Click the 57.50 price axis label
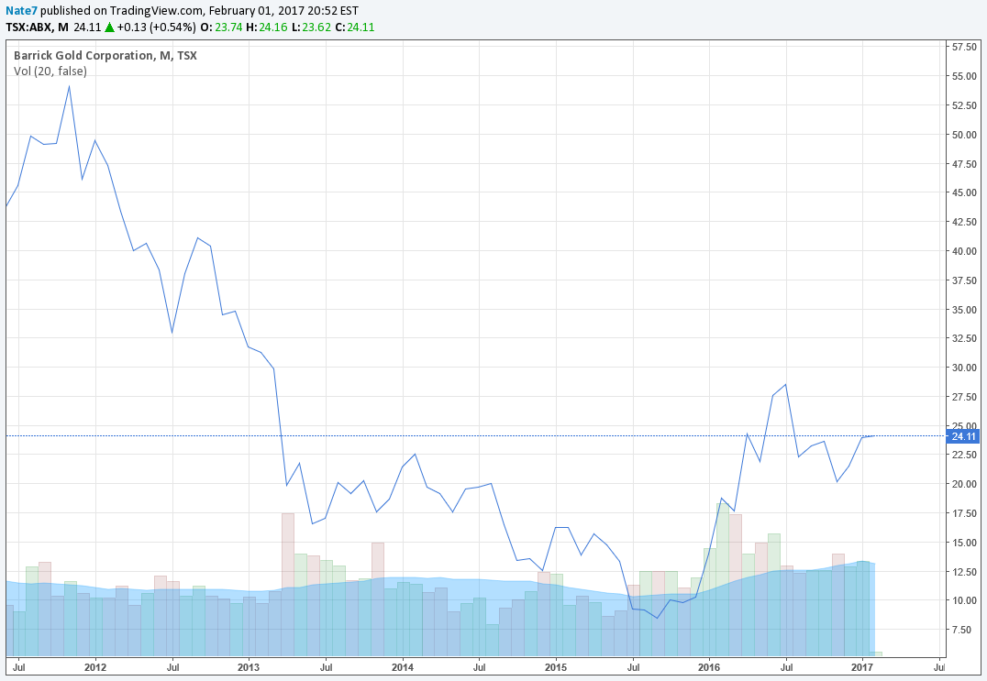 pyautogui.click(x=964, y=47)
